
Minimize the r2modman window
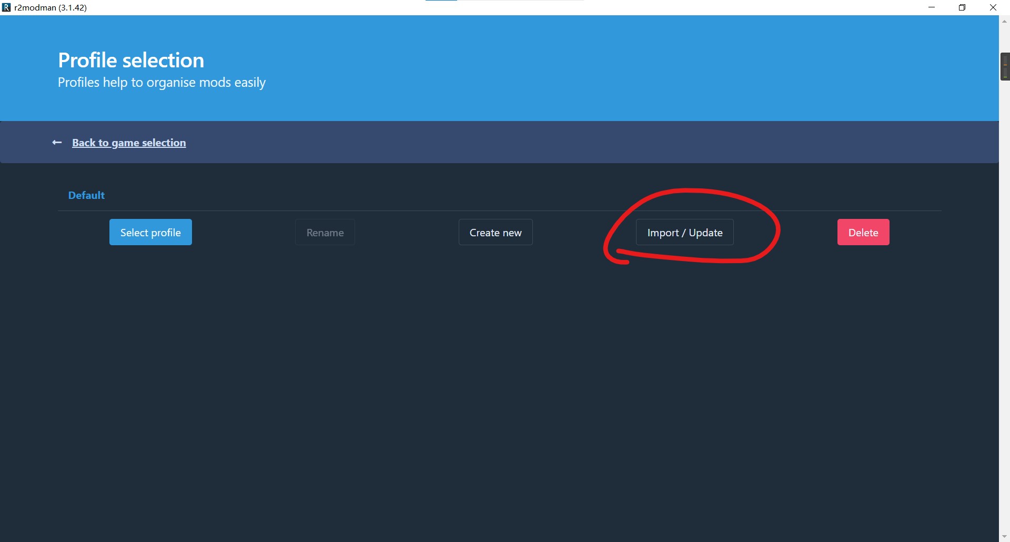tap(932, 7)
